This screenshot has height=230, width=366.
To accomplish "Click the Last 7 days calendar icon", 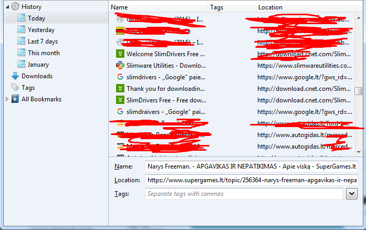I will tap(21, 41).
